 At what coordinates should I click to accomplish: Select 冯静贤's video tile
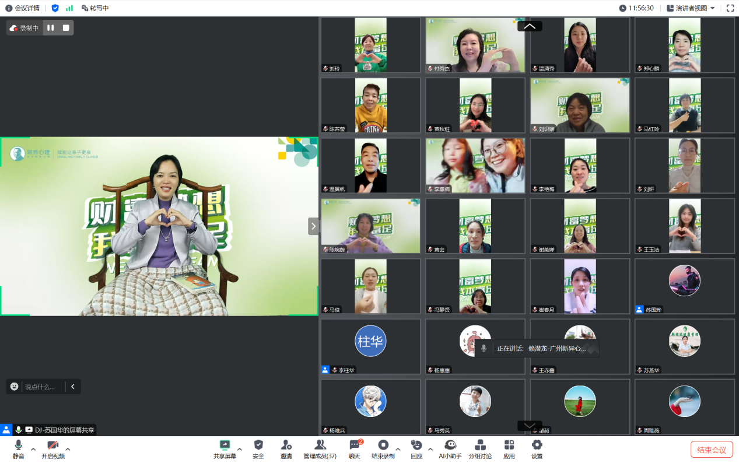pyautogui.click(x=475, y=286)
